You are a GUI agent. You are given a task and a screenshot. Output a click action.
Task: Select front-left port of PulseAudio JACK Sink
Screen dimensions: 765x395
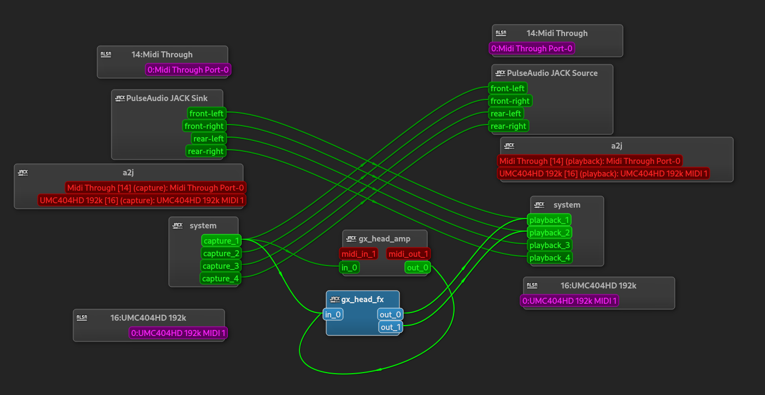pyautogui.click(x=206, y=114)
